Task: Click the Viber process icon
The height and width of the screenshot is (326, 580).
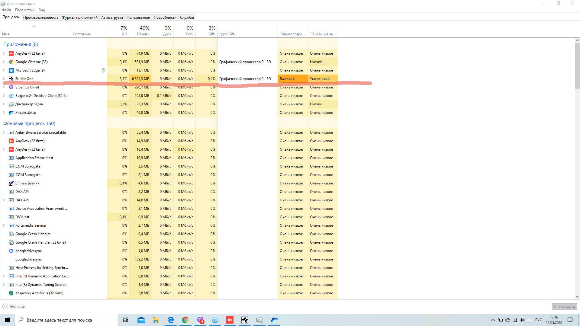Action: 11,87
